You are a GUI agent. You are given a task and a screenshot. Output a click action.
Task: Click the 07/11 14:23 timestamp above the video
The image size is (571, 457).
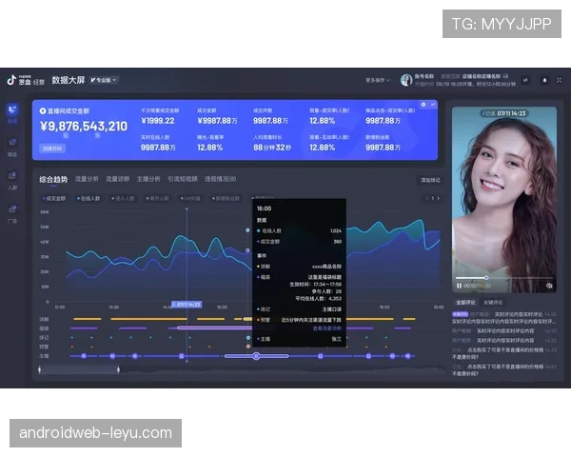coord(504,113)
